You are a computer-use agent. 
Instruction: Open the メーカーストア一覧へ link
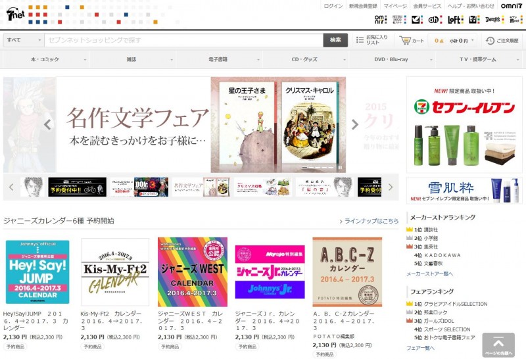click(430, 274)
